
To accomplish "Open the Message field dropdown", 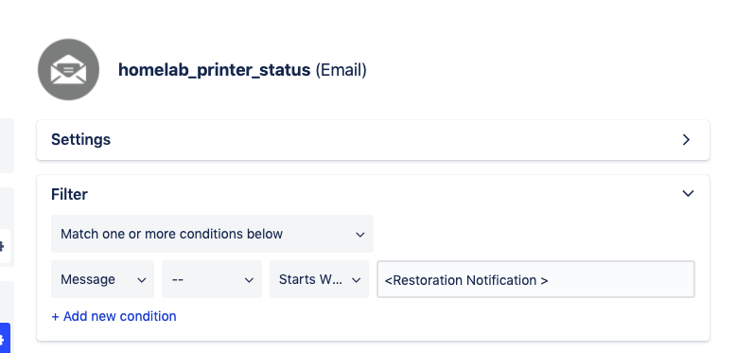I will [102, 279].
